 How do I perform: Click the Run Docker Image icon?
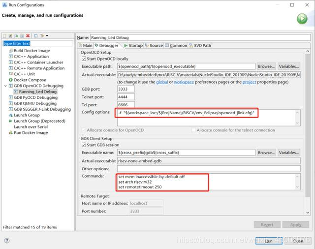(x=11, y=133)
